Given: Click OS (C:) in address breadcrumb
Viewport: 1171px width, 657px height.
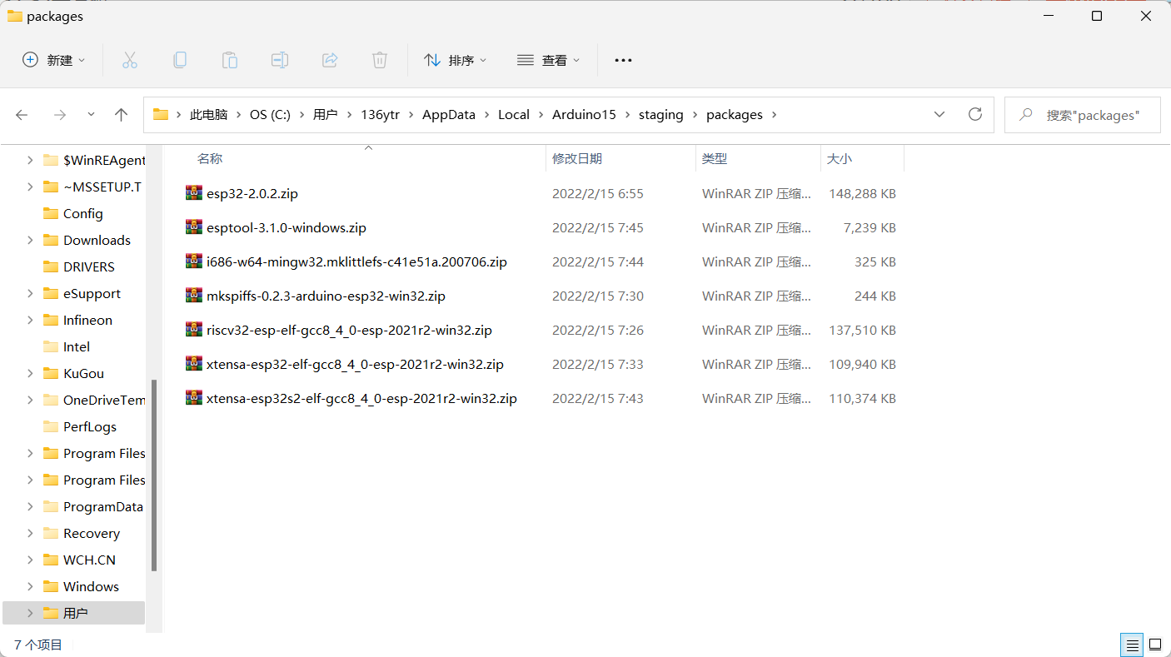Looking at the screenshot, I should point(270,115).
